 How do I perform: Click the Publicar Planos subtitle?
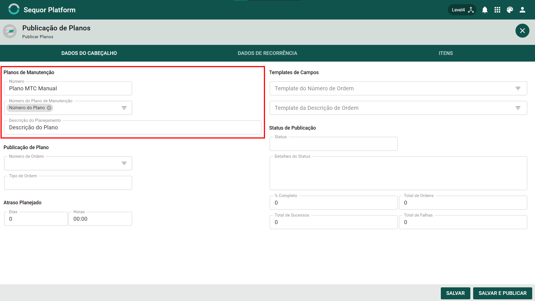(x=38, y=37)
